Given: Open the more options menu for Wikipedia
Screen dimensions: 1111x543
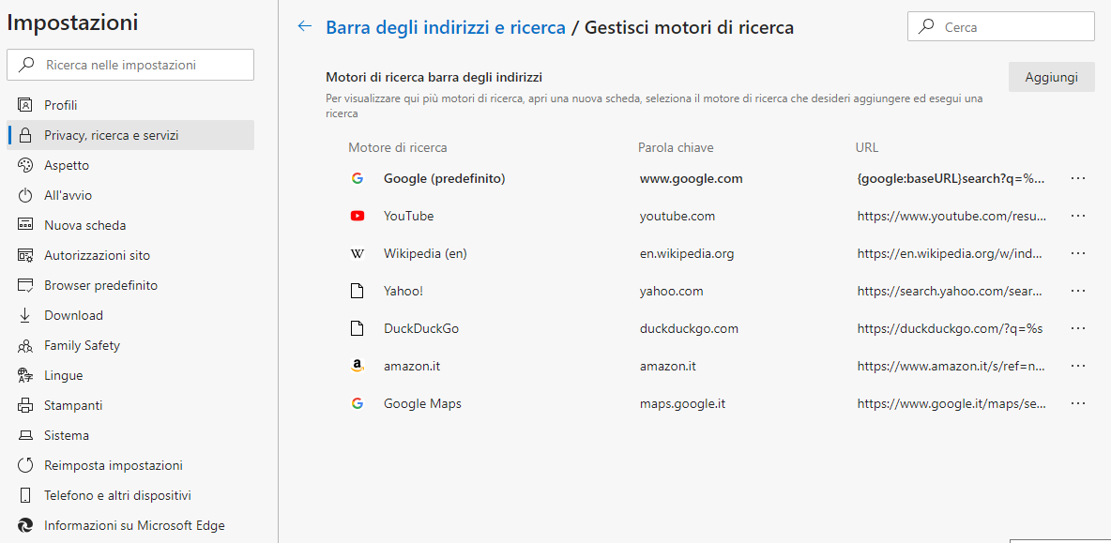Looking at the screenshot, I should point(1078,253).
